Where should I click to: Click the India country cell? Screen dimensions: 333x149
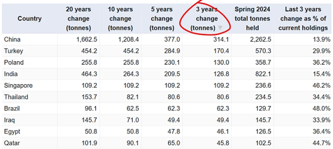(11, 74)
